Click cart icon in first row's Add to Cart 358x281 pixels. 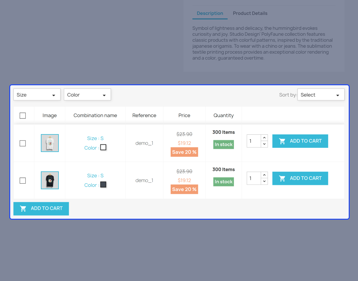pos(282,141)
